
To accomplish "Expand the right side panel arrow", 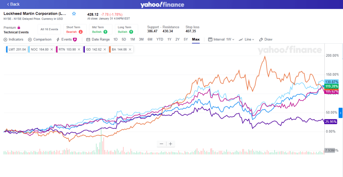I will (x=341, y=113).
